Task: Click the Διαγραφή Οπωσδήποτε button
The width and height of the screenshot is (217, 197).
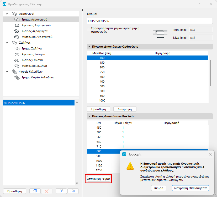Action: [190, 188]
